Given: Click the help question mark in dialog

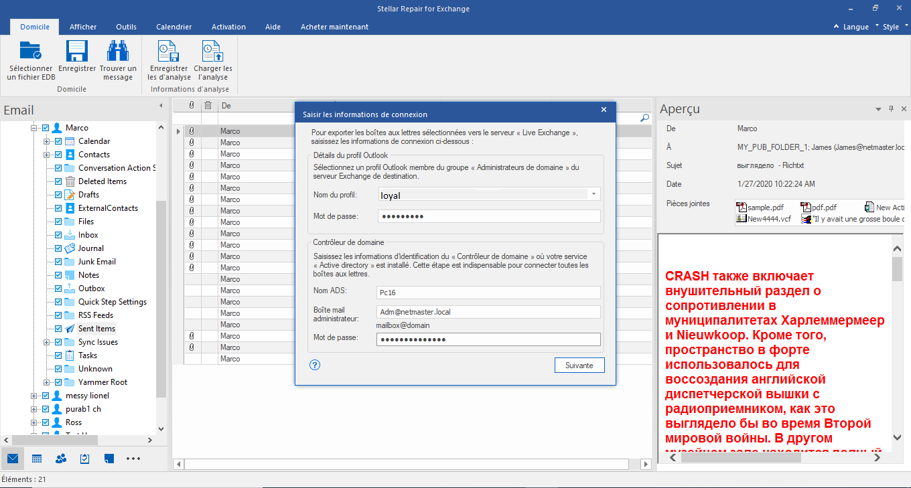Looking at the screenshot, I should [315, 365].
